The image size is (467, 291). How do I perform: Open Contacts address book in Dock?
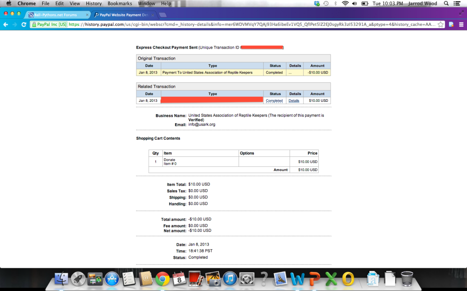[145, 279]
